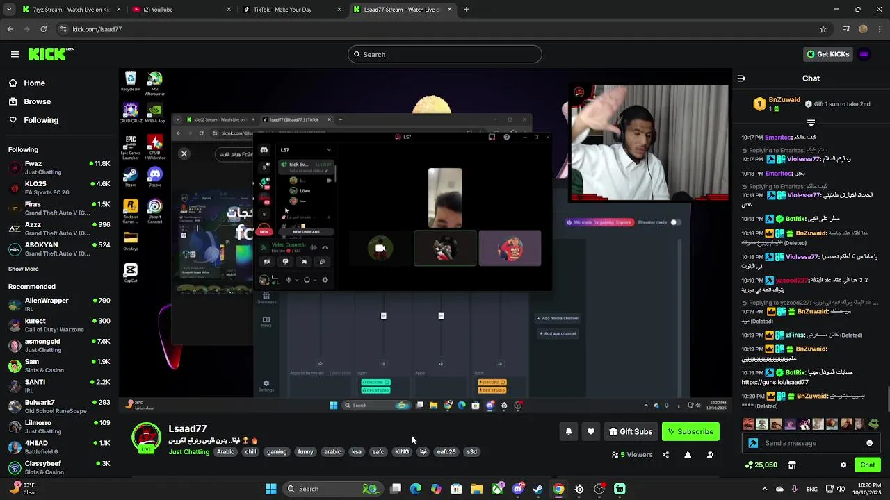The image size is (890, 500).
Task: Click the Windows taskbar Search box
Action: tap(332, 489)
